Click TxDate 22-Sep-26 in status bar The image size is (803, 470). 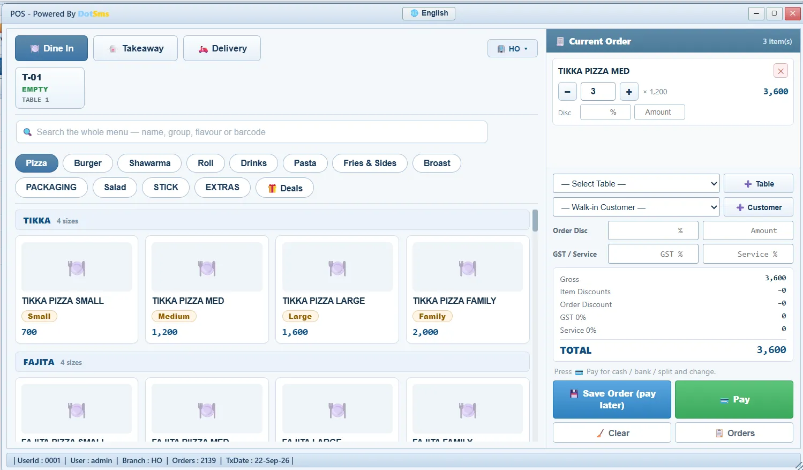(258, 460)
